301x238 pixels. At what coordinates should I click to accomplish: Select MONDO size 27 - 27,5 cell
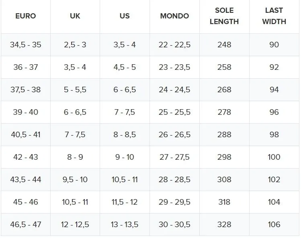click(x=174, y=157)
